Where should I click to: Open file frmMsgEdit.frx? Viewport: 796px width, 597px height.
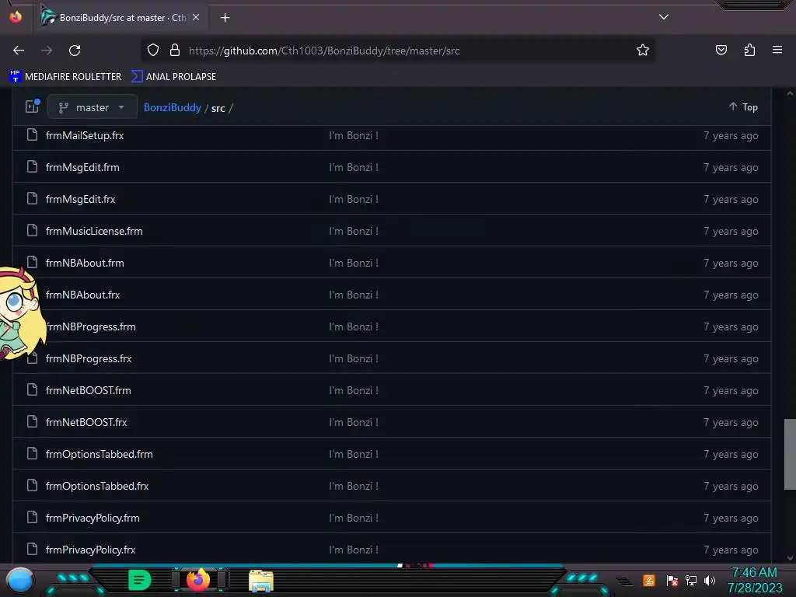pos(81,200)
